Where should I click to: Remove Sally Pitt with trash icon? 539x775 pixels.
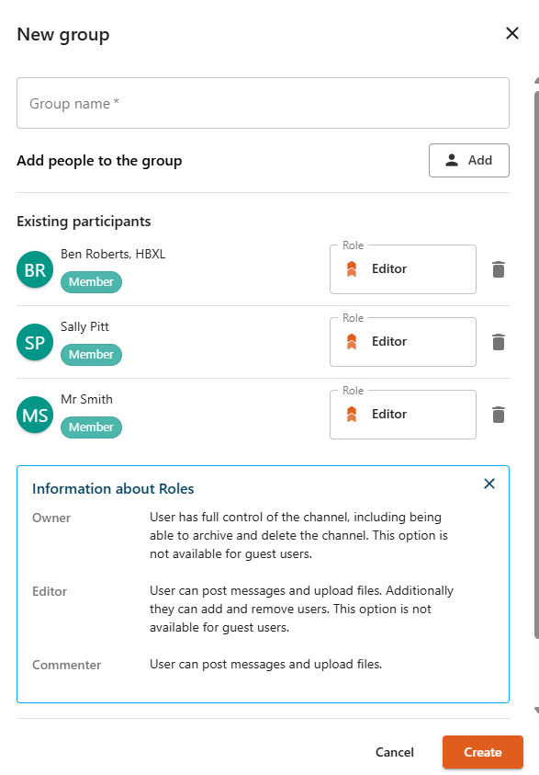pyautogui.click(x=499, y=342)
